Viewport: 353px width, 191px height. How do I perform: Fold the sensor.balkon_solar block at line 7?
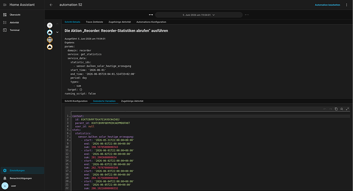pyautogui.click(x=70, y=137)
